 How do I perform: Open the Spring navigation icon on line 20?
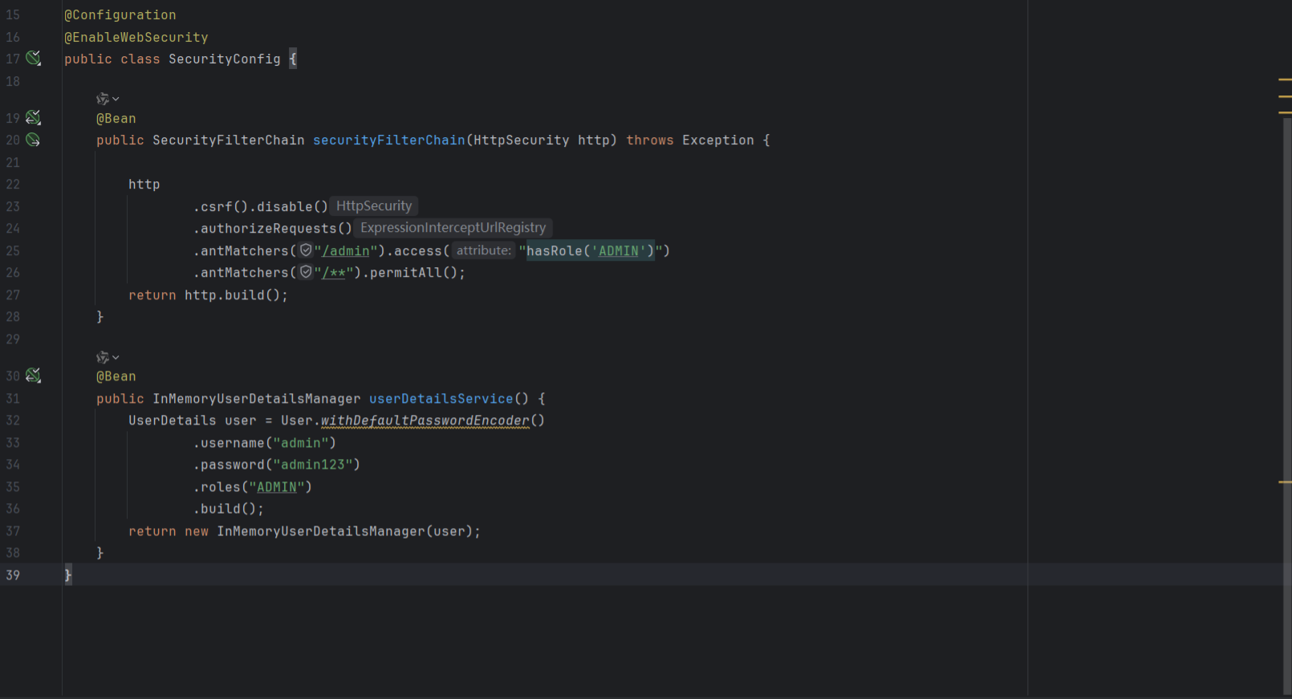(x=33, y=140)
